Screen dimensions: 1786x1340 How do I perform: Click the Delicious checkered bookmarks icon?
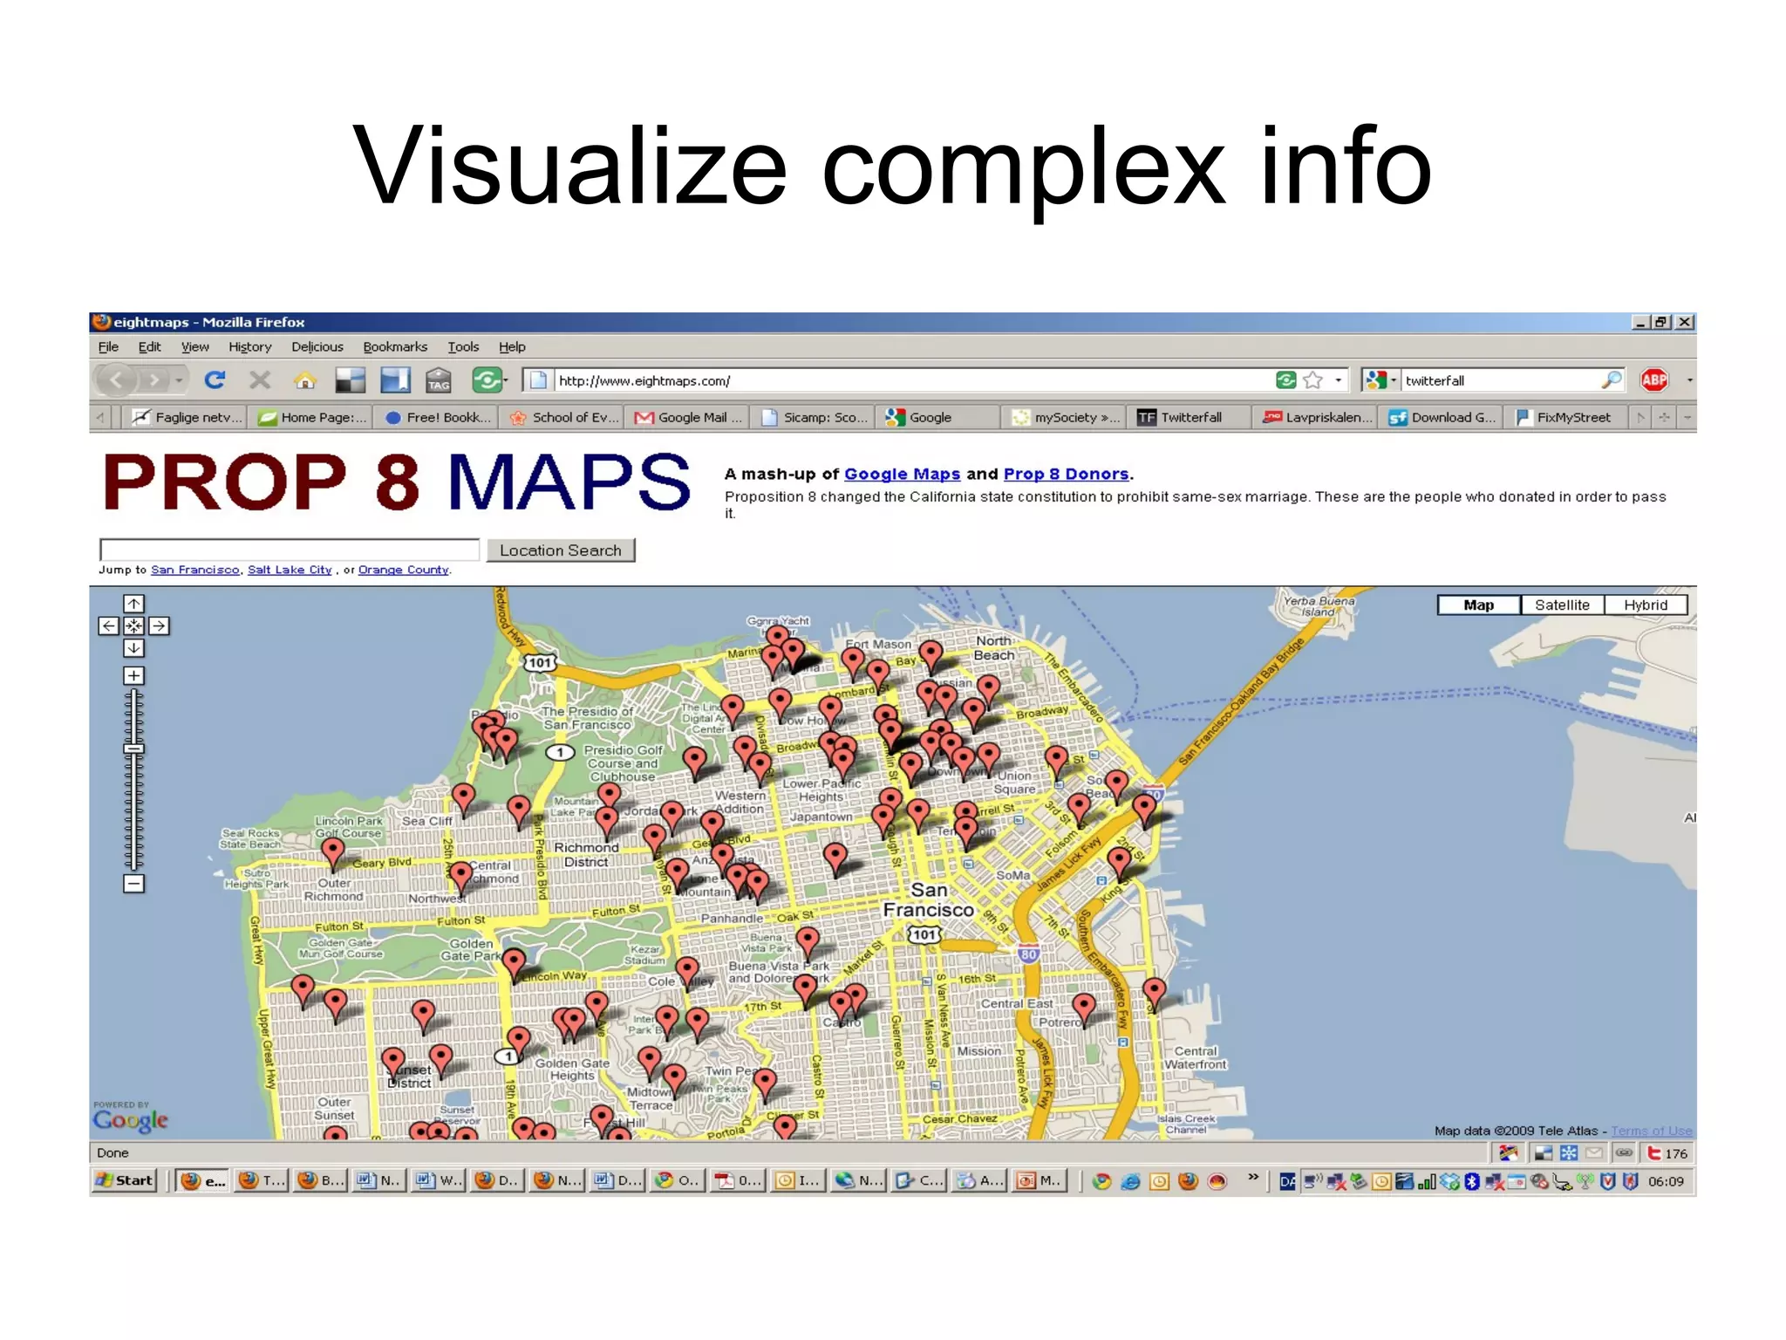tap(350, 380)
